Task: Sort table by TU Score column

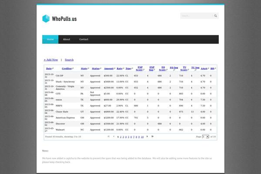Action: (x=184, y=69)
